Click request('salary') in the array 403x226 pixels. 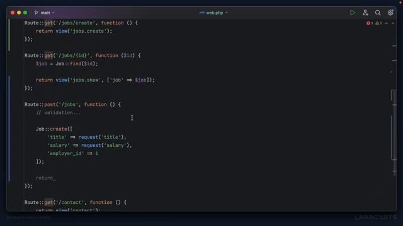[x=105, y=145]
